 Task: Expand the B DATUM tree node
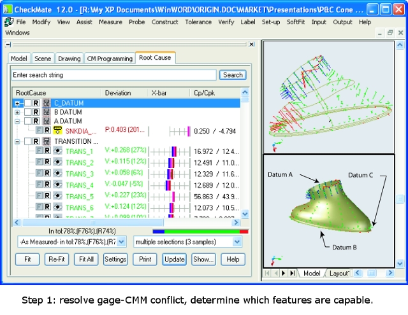point(17,113)
